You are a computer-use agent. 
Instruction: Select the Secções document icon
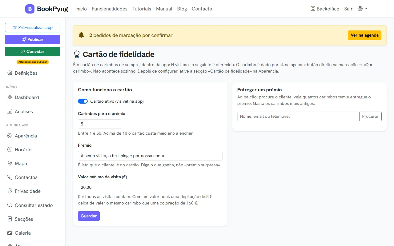click(x=10, y=219)
